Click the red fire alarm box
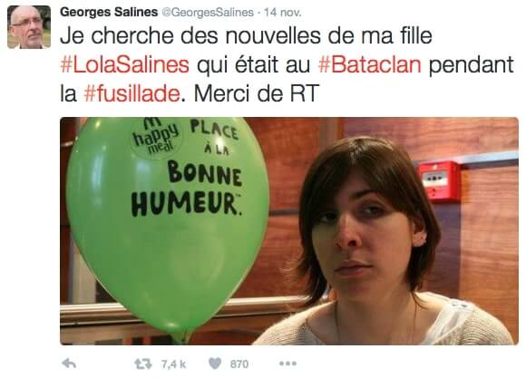This screenshot has width=526, height=378. 439,181
